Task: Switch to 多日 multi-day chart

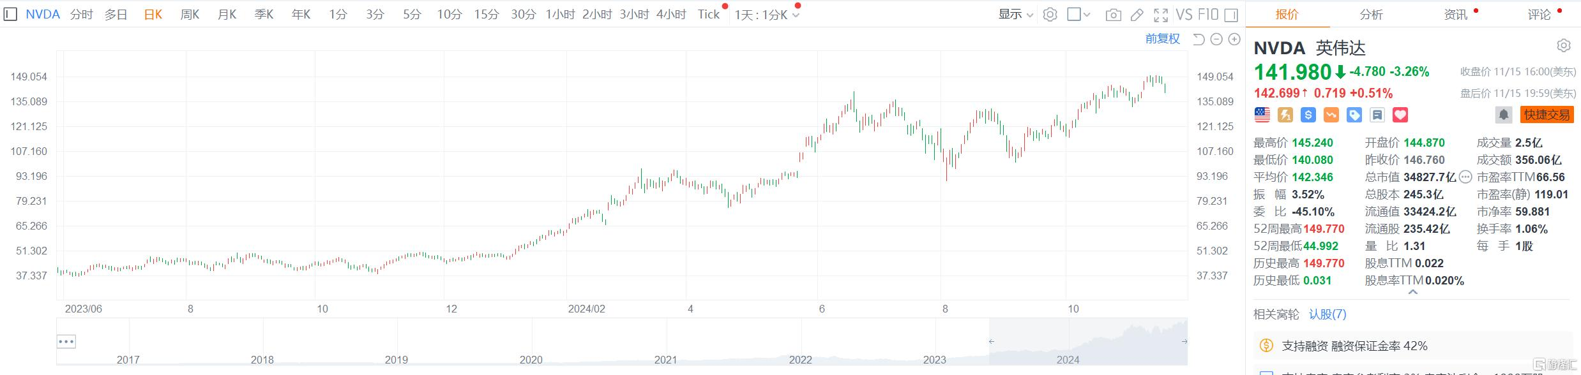Action: [116, 14]
